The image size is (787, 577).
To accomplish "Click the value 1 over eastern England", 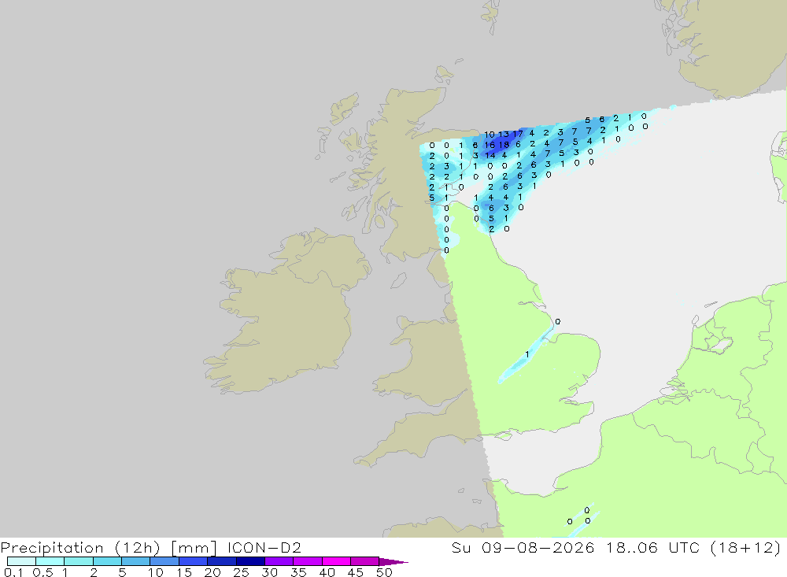I will (527, 354).
